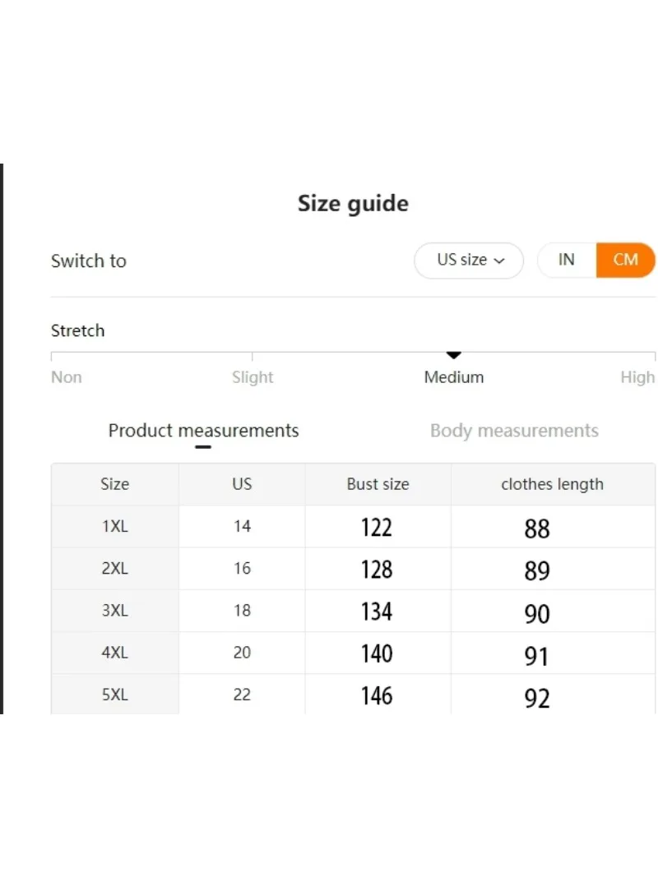
Task: Select the 5XL size row
Action: click(x=353, y=695)
